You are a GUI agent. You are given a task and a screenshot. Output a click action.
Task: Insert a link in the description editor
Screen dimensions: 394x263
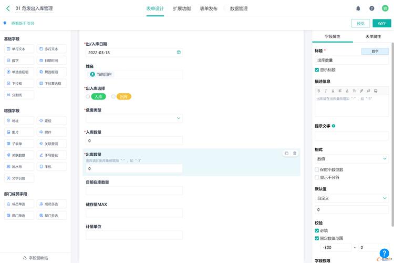[361, 90]
